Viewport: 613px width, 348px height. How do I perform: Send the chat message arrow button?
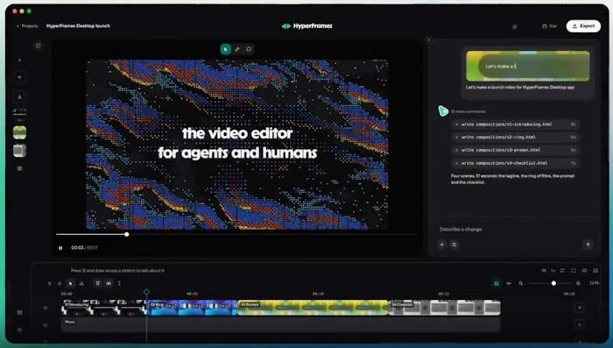tap(588, 245)
